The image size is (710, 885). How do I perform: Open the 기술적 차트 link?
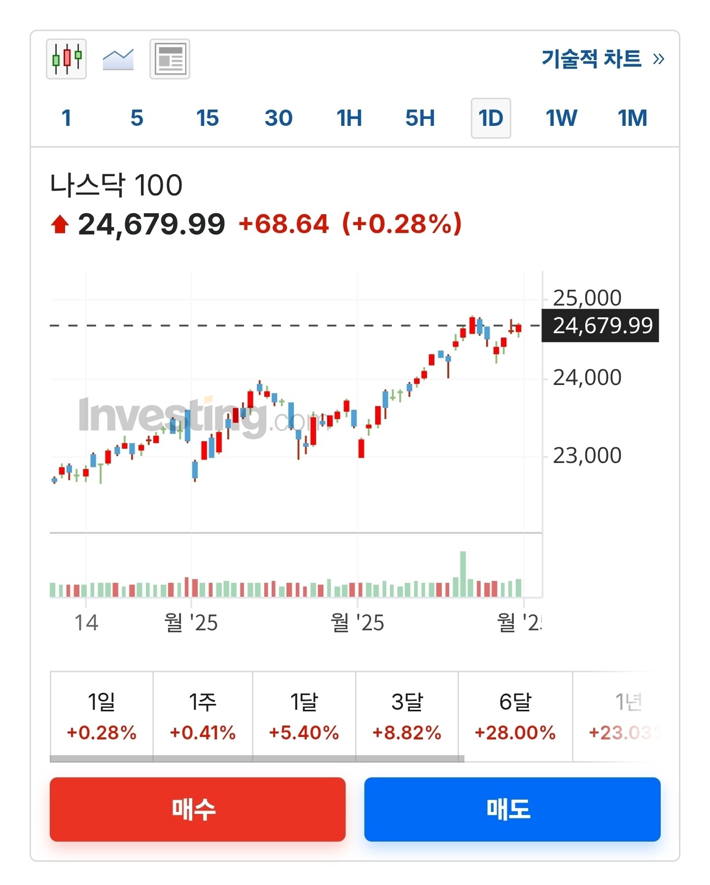click(591, 59)
